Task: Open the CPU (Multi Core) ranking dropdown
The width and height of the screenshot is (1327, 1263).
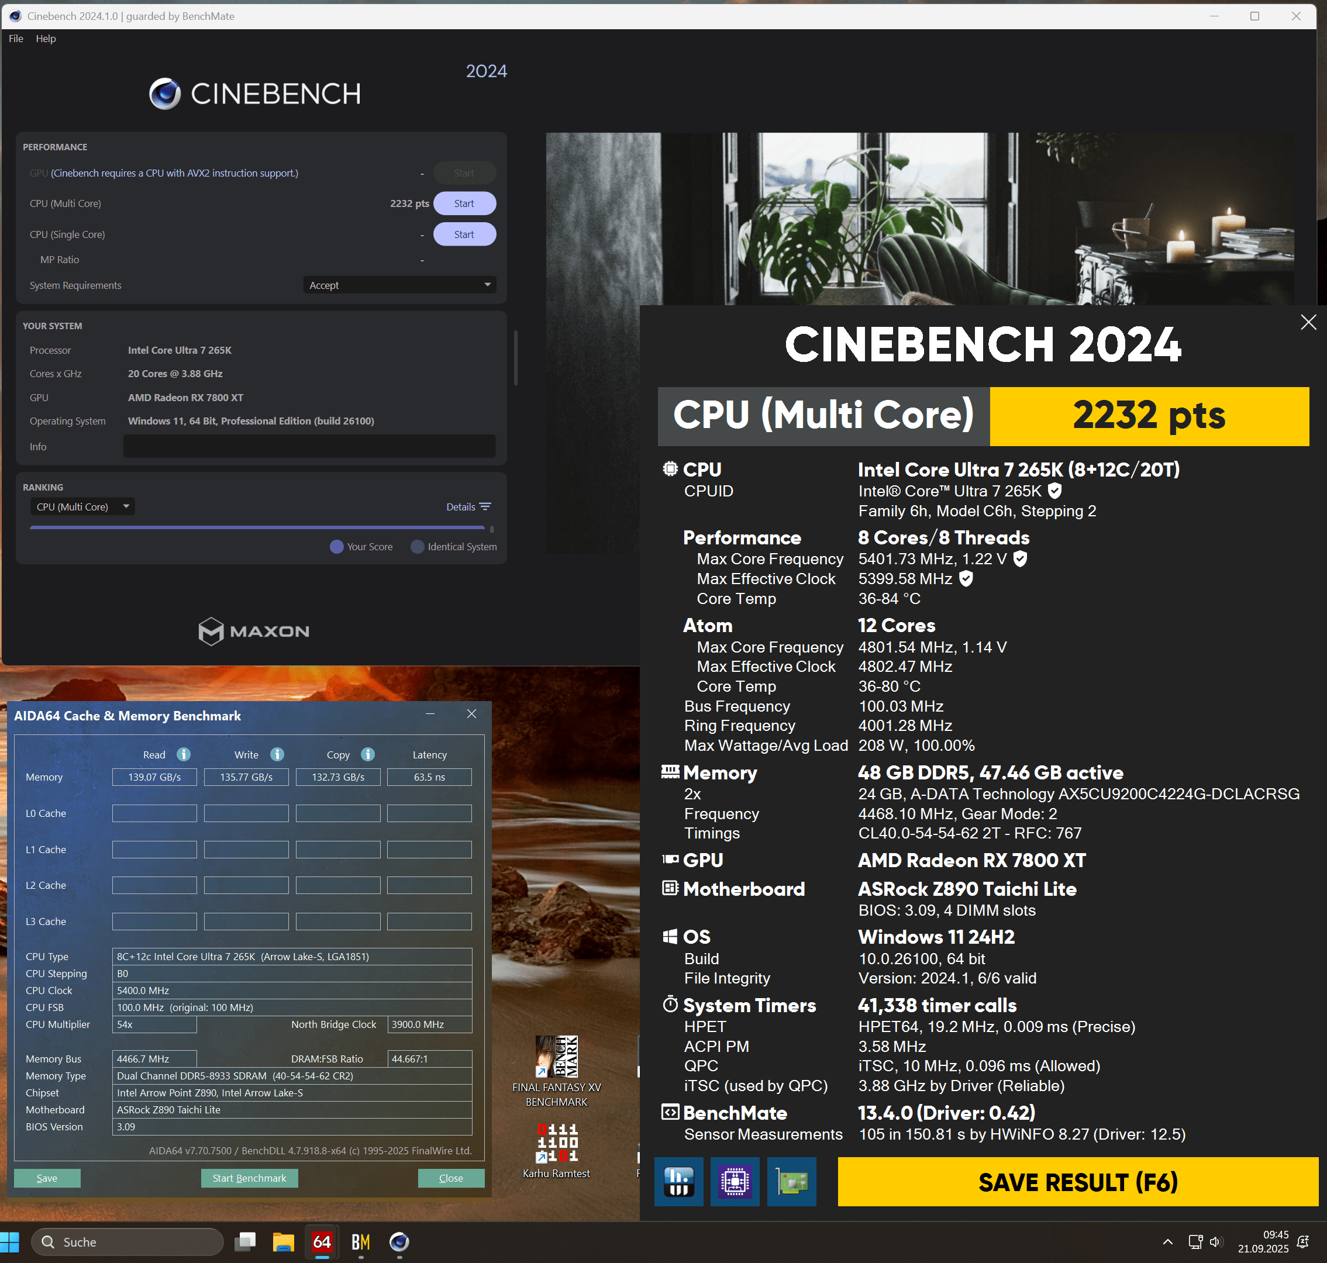Action: [x=83, y=506]
